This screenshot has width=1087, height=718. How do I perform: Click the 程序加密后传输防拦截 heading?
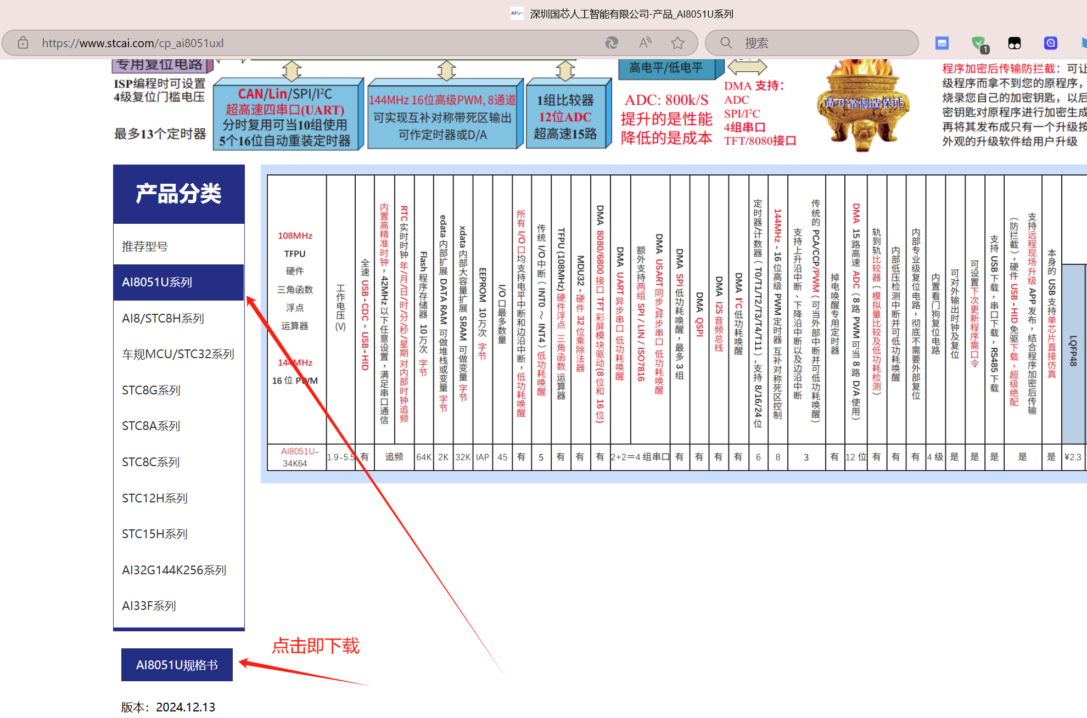(1001, 69)
